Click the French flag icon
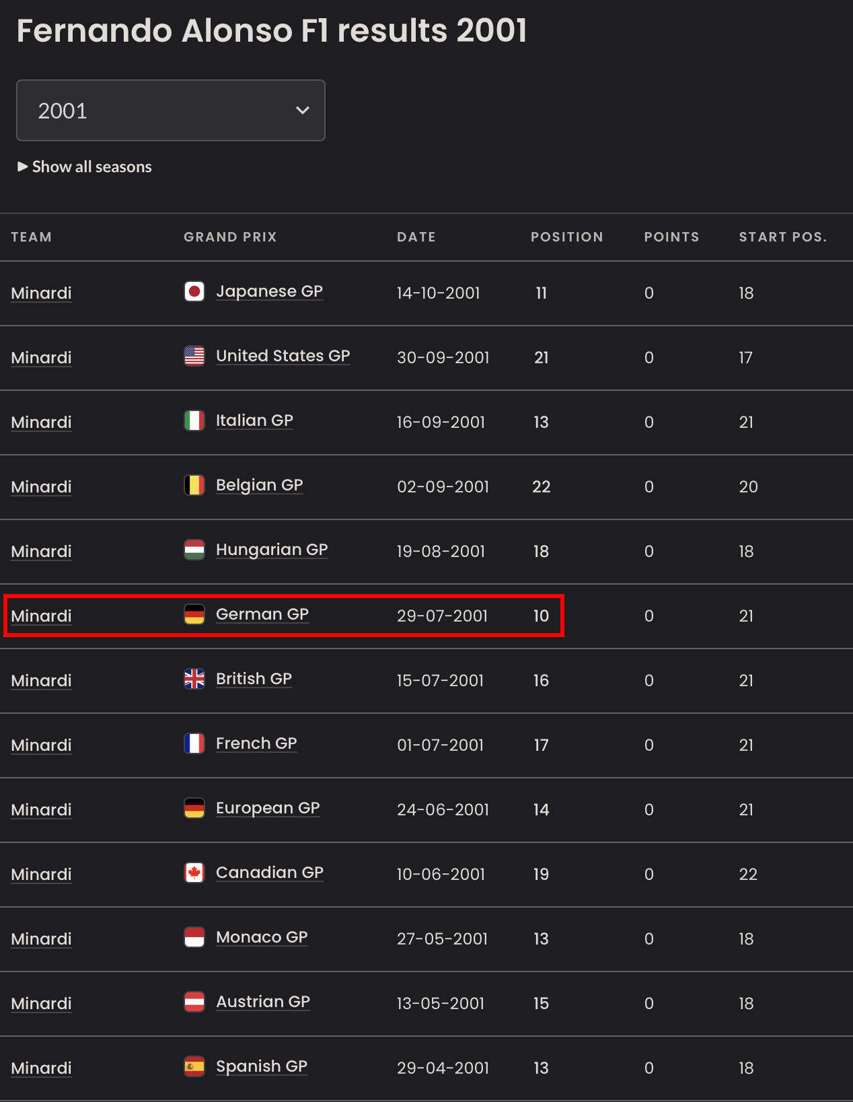Image resolution: width=853 pixels, height=1102 pixels. [x=194, y=743]
